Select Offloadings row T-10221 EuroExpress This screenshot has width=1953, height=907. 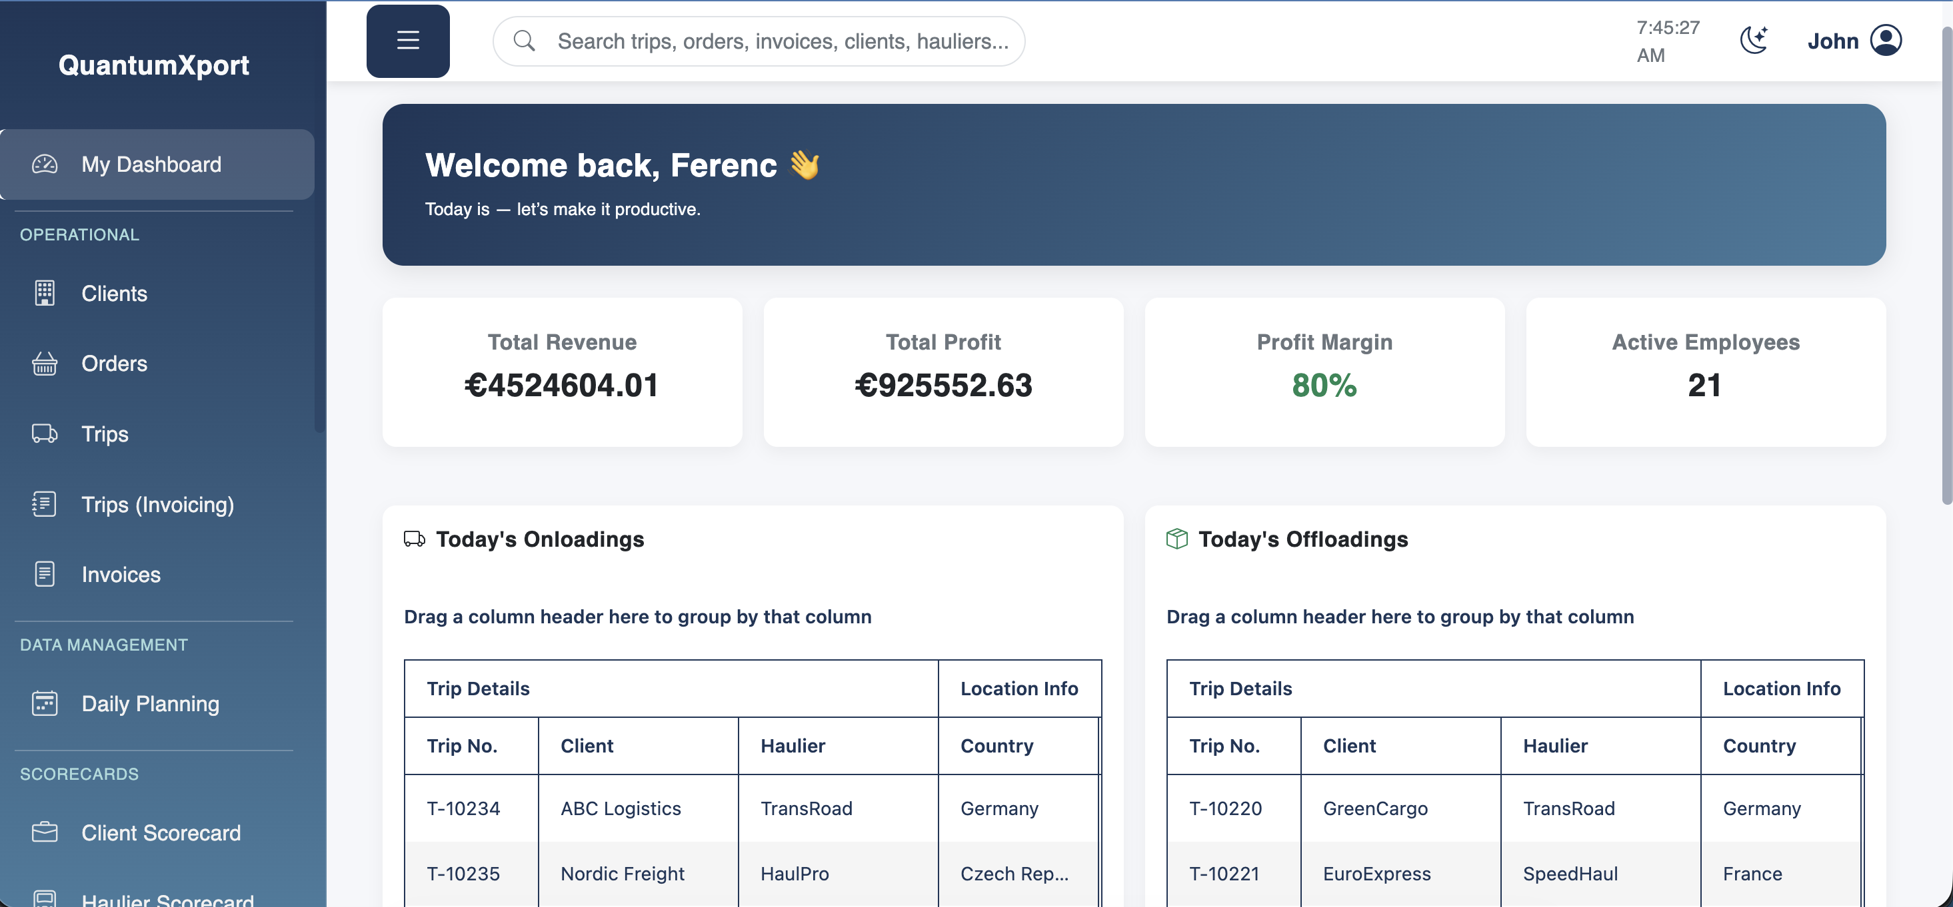[1376, 874]
